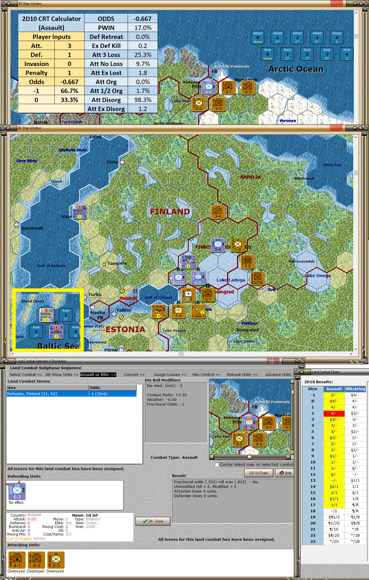Click the Allied 0 None marker box
Image resolution: width=369 pixels, height=580 pixels.
tap(258, 37)
